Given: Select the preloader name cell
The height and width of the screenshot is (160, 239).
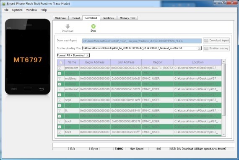Looking at the screenshot, I should click(x=71, y=68).
